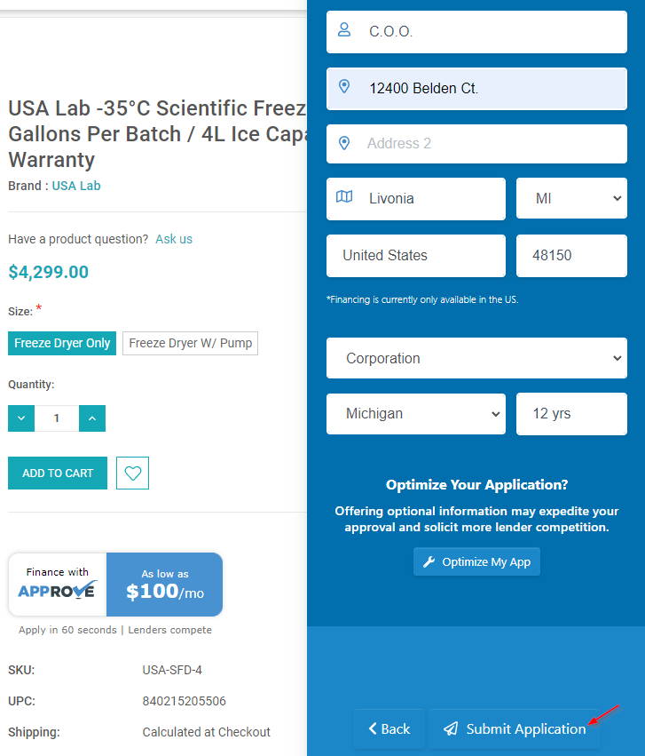Screen dimensions: 645x756
Task: Click the wrench icon on Optimize My App
Action: click(x=429, y=561)
